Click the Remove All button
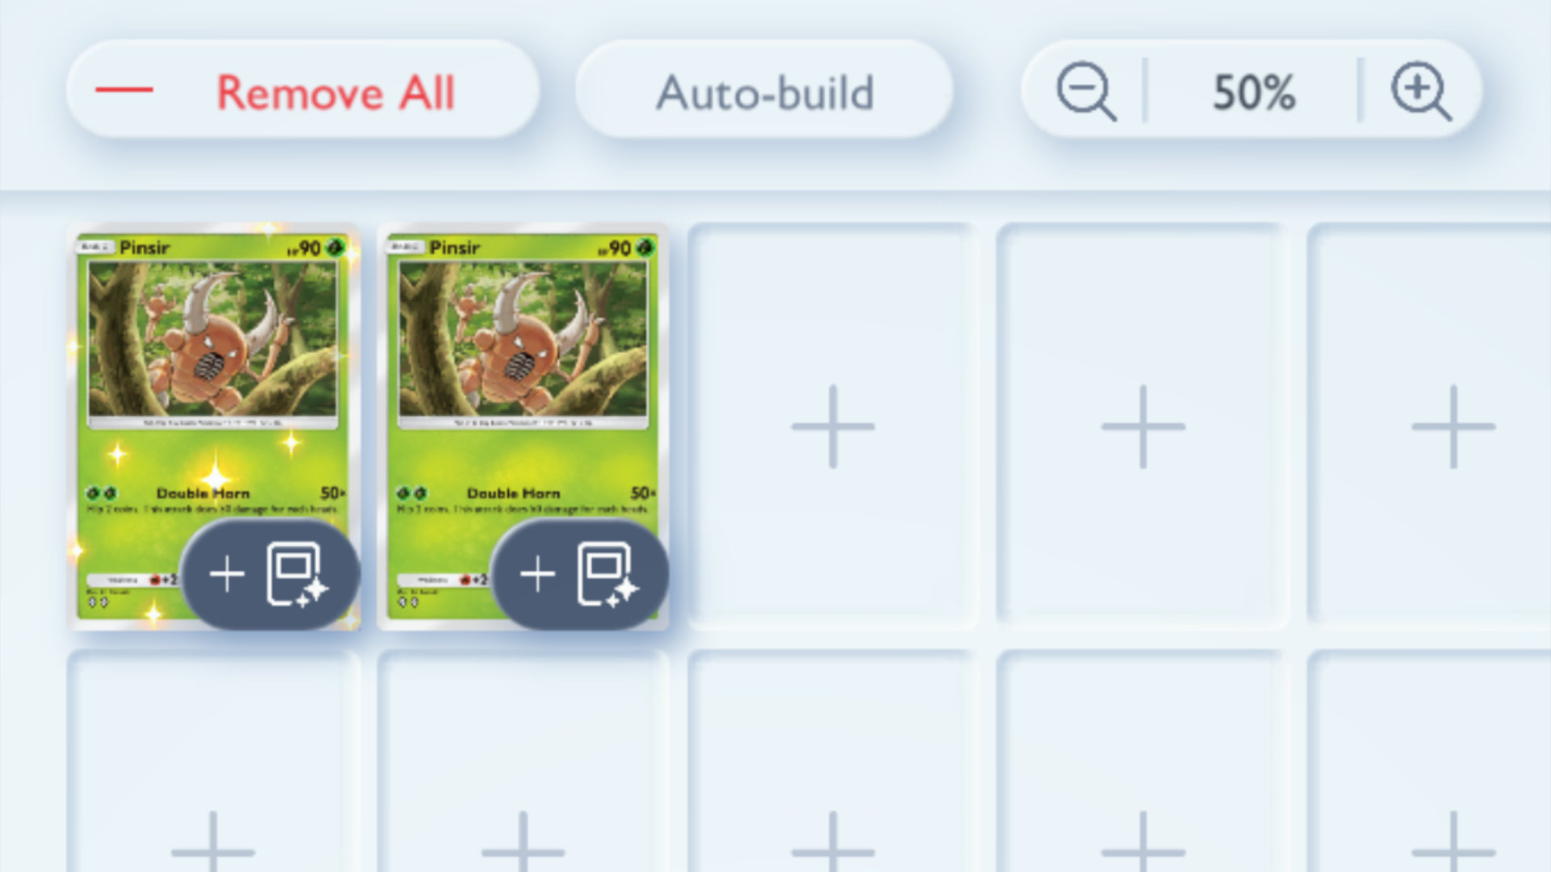This screenshot has height=872, width=1551. click(x=303, y=90)
